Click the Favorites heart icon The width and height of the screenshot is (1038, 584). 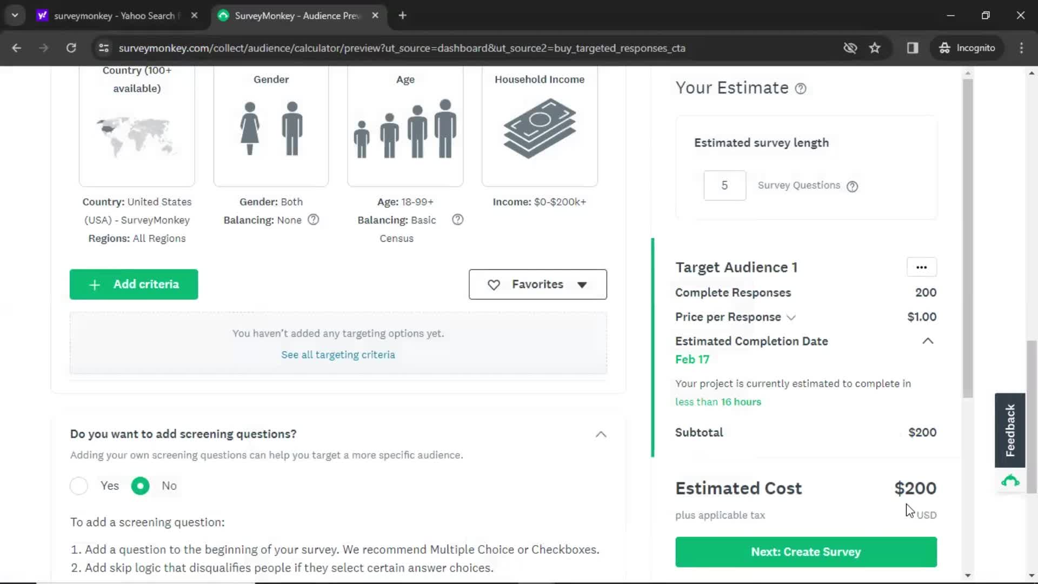(494, 284)
